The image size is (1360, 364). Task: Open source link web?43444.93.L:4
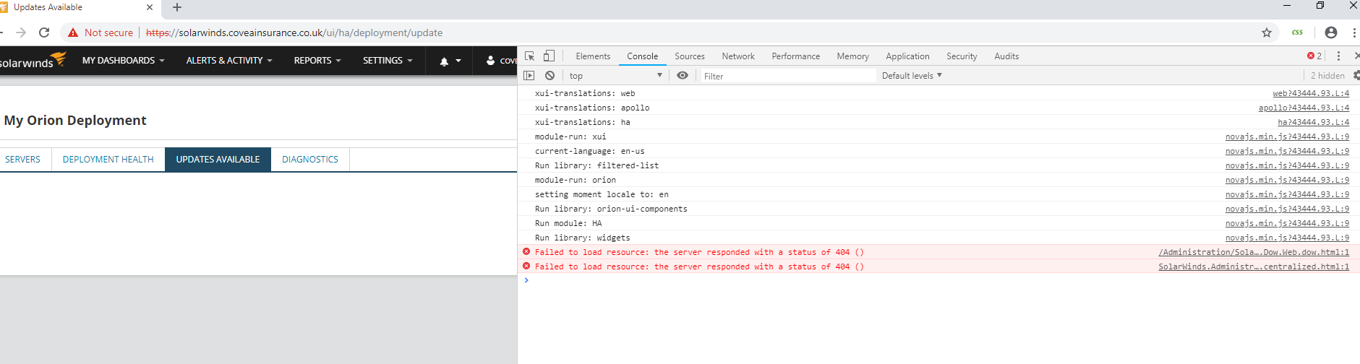click(1311, 93)
